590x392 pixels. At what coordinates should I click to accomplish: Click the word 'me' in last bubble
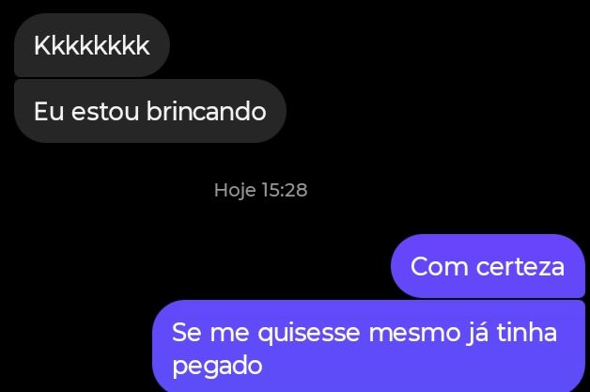pos(229,334)
